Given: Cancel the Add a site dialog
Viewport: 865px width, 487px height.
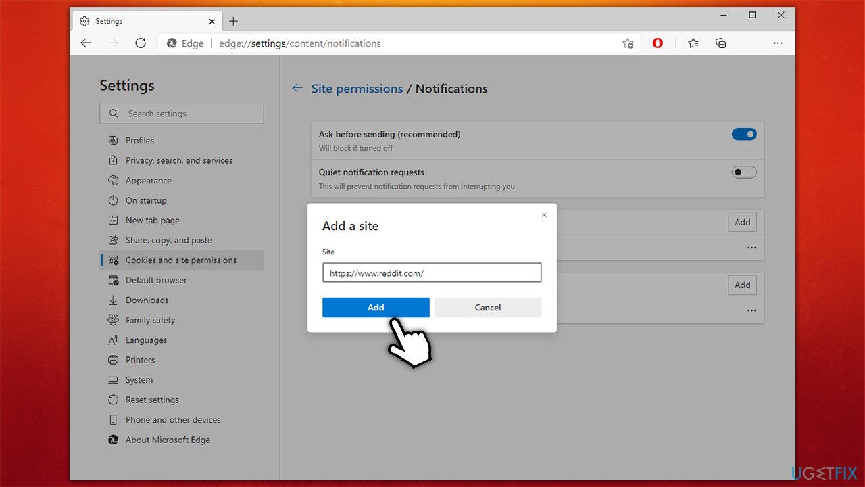Looking at the screenshot, I should (x=488, y=307).
